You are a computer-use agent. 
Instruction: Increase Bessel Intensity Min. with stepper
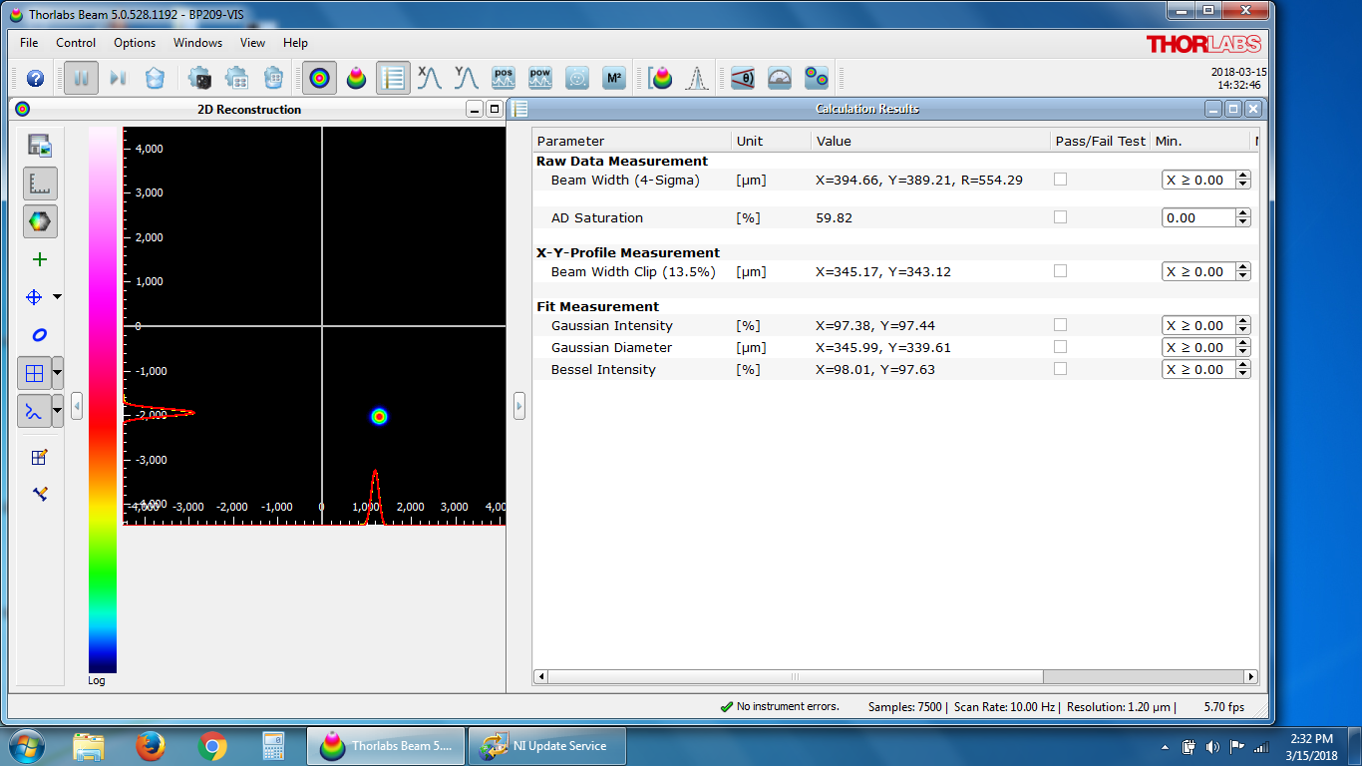[1242, 365]
